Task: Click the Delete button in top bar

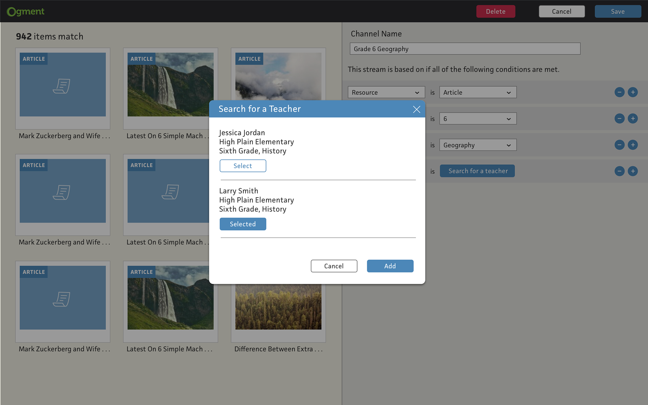Action: (x=495, y=11)
